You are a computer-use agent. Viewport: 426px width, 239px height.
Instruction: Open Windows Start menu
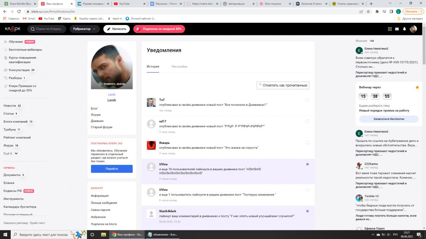(5, 235)
